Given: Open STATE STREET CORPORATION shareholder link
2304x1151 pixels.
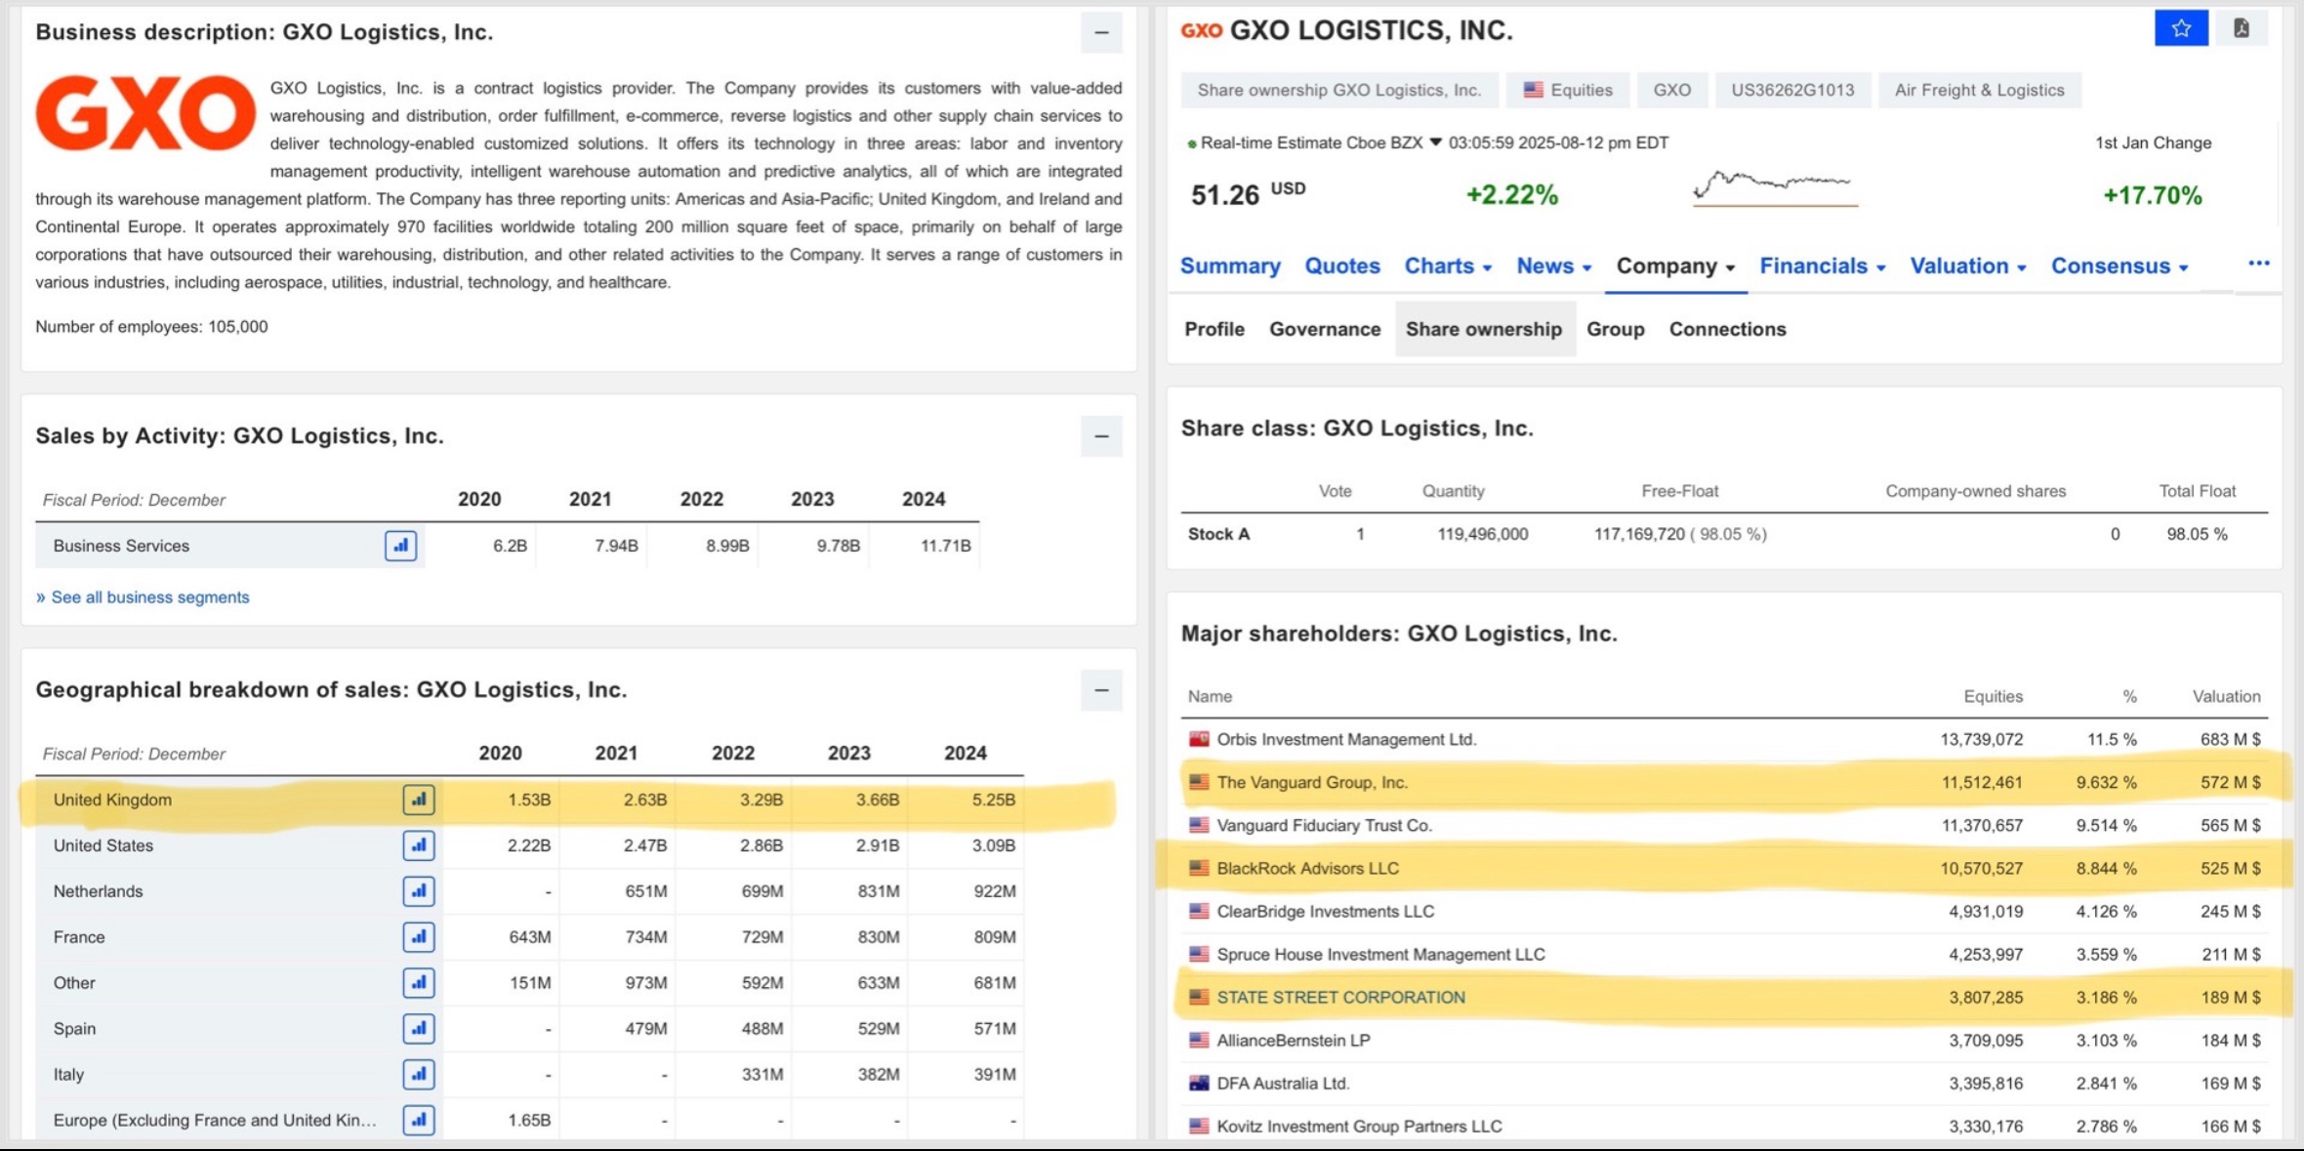Looking at the screenshot, I should [x=1340, y=997].
